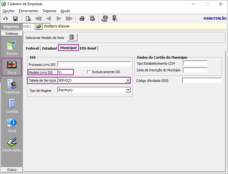This screenshot has width=228, height=174.
Task: Open the Trabalhista sidebar section
Action: [x=12, y=86]
